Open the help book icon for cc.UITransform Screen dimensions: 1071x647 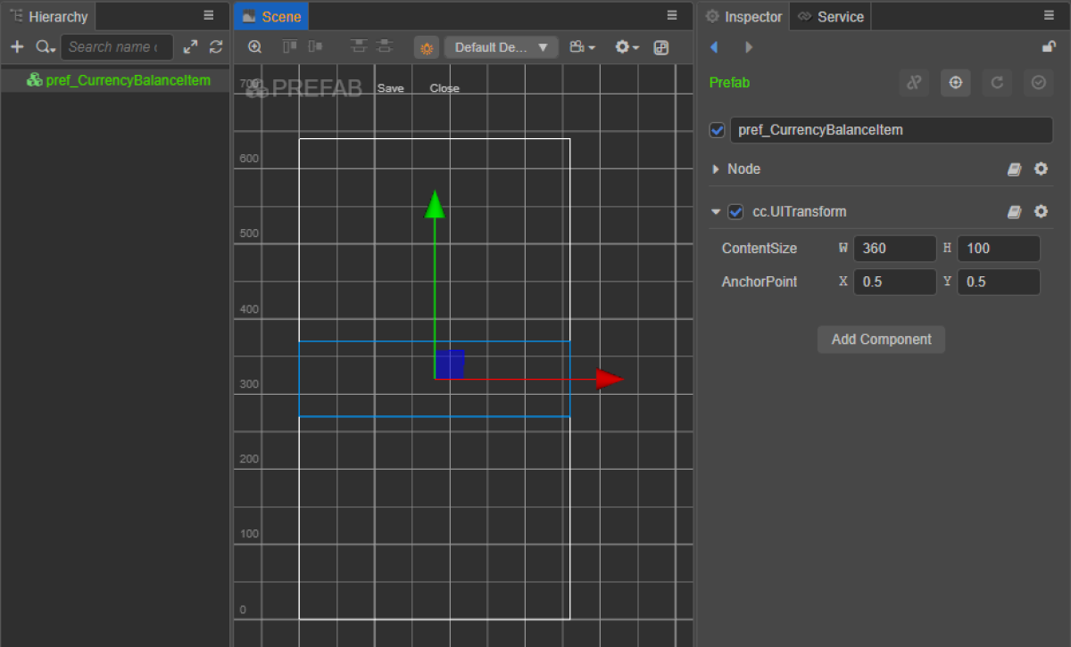coord(1014,212)
